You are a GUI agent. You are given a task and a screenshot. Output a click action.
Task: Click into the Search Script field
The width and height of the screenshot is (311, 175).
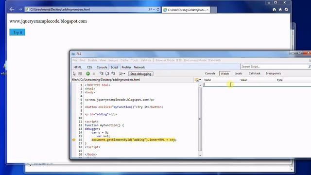click(274, 67)
